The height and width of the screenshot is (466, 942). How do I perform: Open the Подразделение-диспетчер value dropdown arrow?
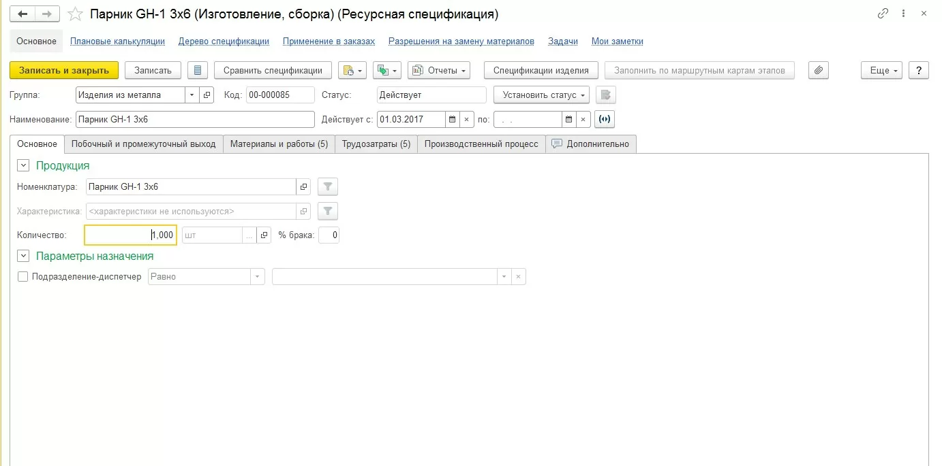click(x=504, y=277)
